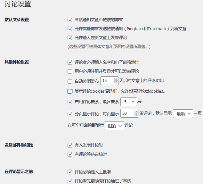The height and width of the screenshot is (184, 203).
Task: Increase the 50 comments per page value
Action: 136,112
